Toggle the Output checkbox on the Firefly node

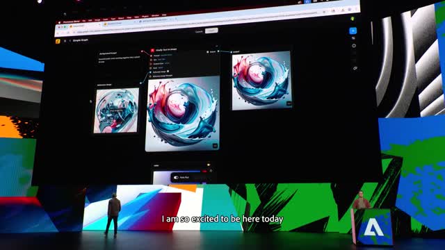point(208,52)
